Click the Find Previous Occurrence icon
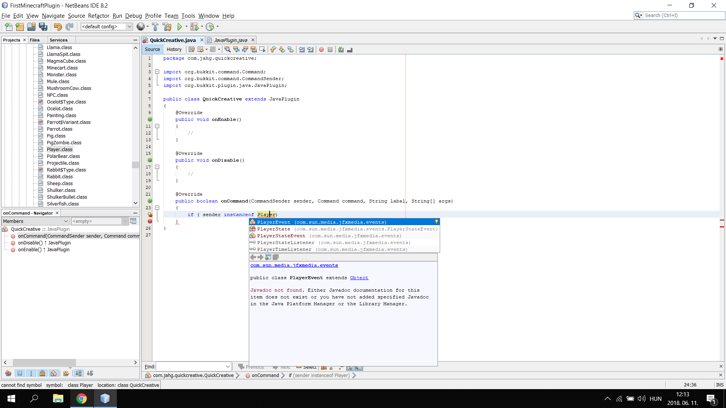 click(236, 49)
